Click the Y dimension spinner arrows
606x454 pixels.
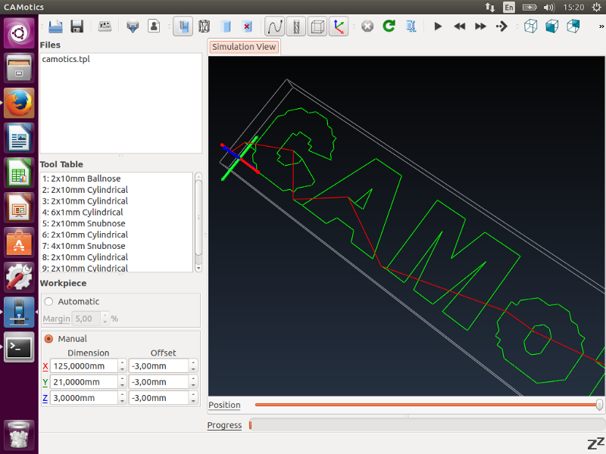[122, 382]
